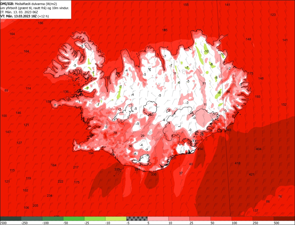Click the legend swatch between 10 and 25
The height and width of the screenshot is (225, 295).
[179, 219]
